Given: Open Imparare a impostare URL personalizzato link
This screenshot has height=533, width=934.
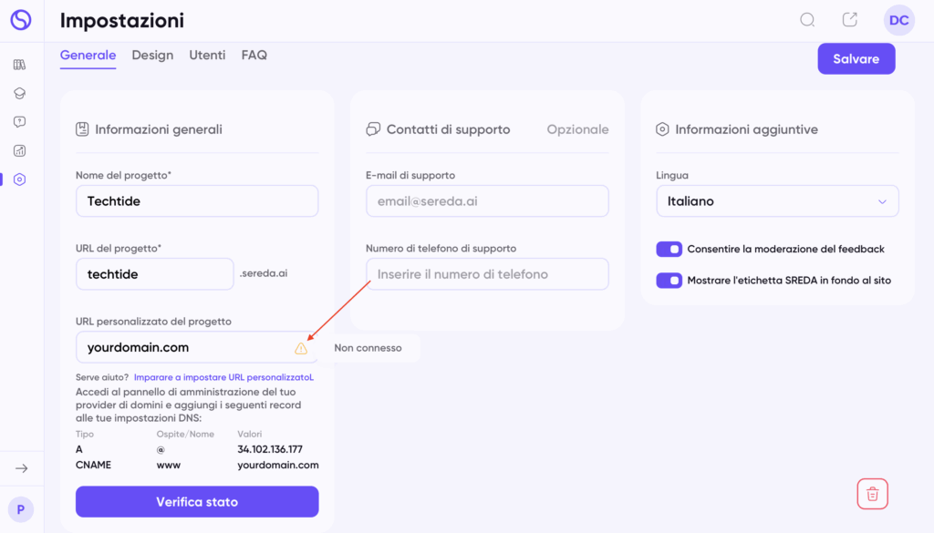Looking at the screenshot, I should pos(223,377).
